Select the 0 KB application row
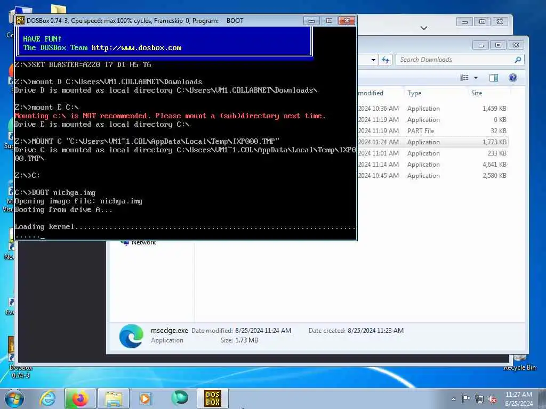Screen dimensions: 546x409 coord(432,120)
